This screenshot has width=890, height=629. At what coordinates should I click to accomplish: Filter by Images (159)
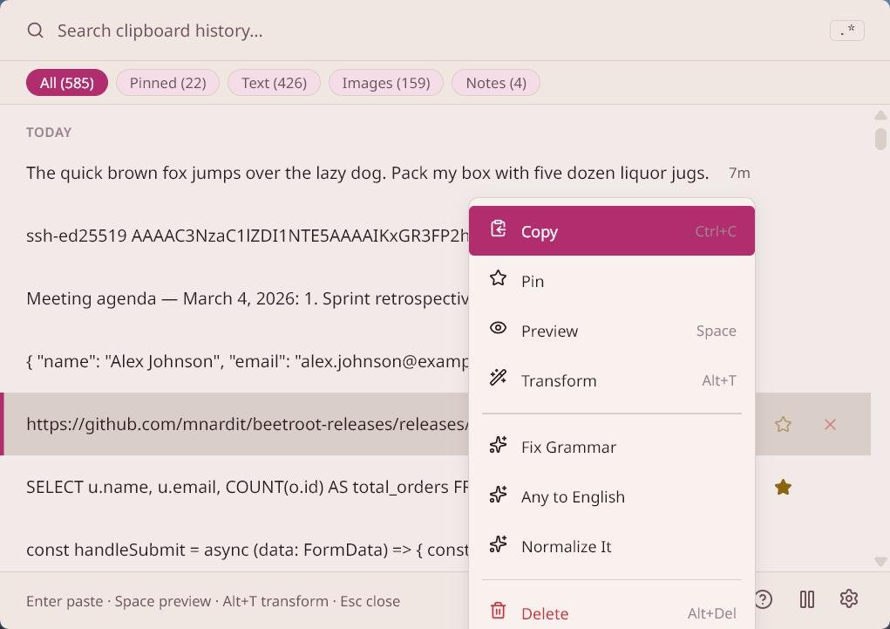click(x=385, y=83)
